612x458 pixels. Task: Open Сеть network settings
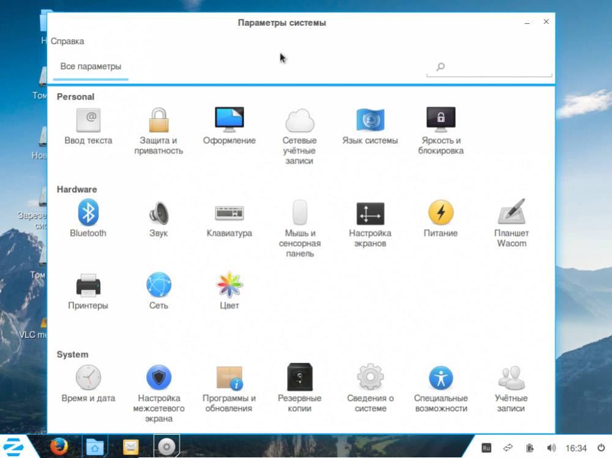point(159,287)
